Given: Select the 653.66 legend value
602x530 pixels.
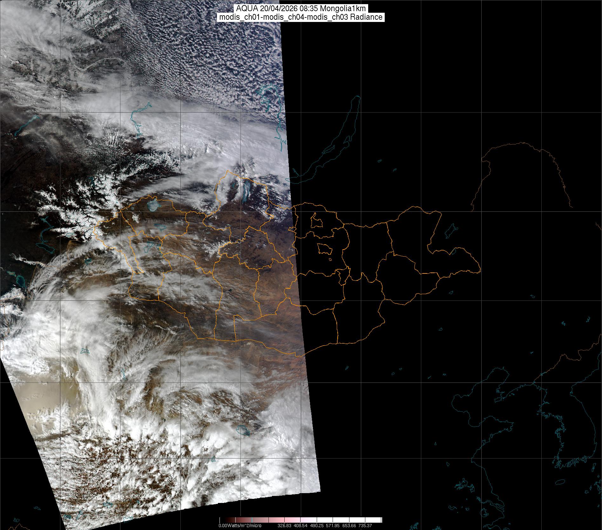Looking at the screenshot, I should pyautogui.click(x=349, y=526).
